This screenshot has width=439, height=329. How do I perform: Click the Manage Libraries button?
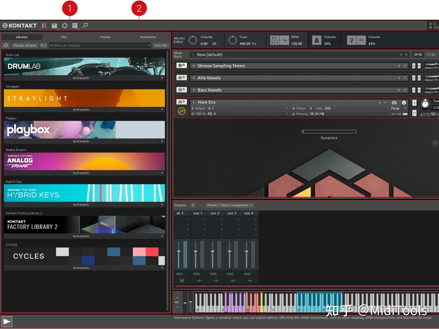25,45
